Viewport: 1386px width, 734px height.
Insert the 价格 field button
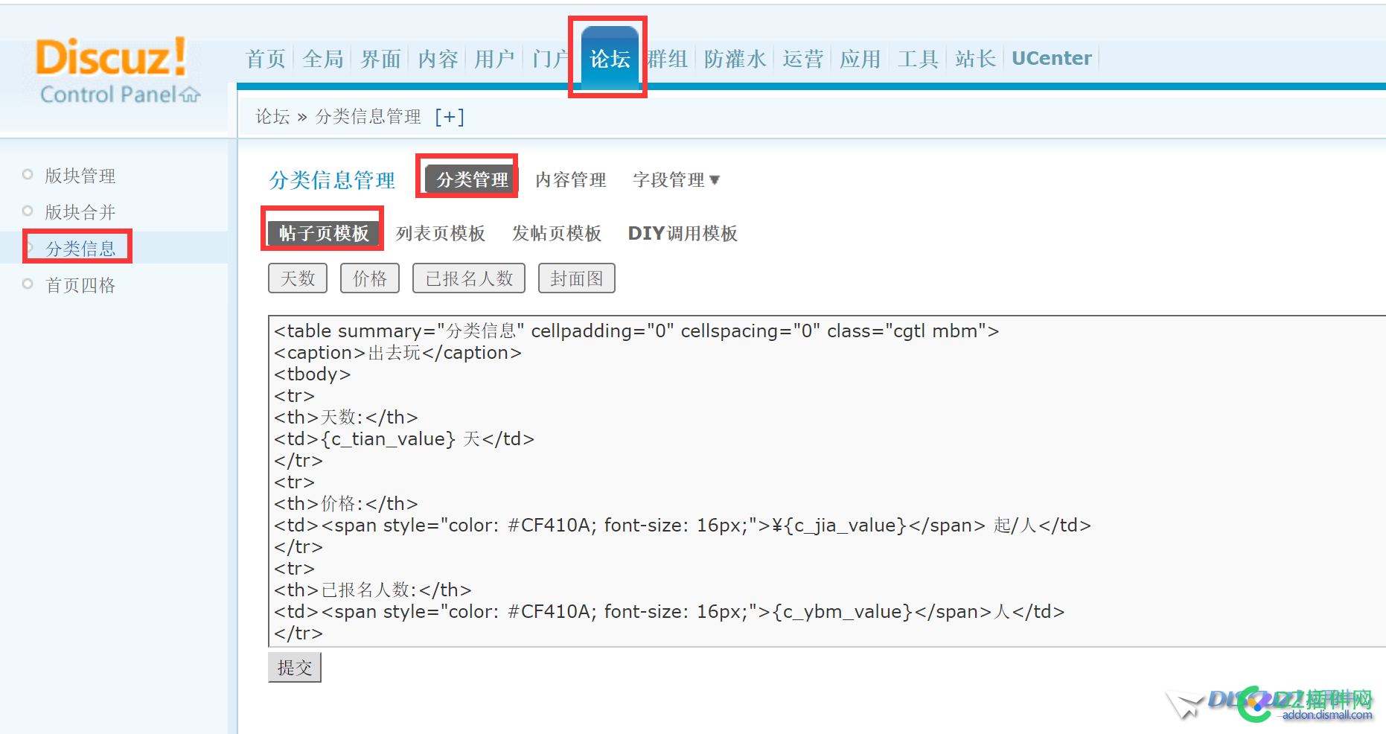pyautogui.click(x=370, y=278)
